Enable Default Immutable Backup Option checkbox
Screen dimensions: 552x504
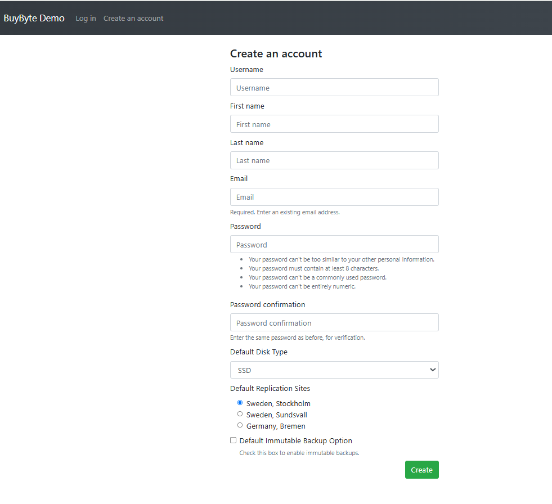[x=233, y=440]
